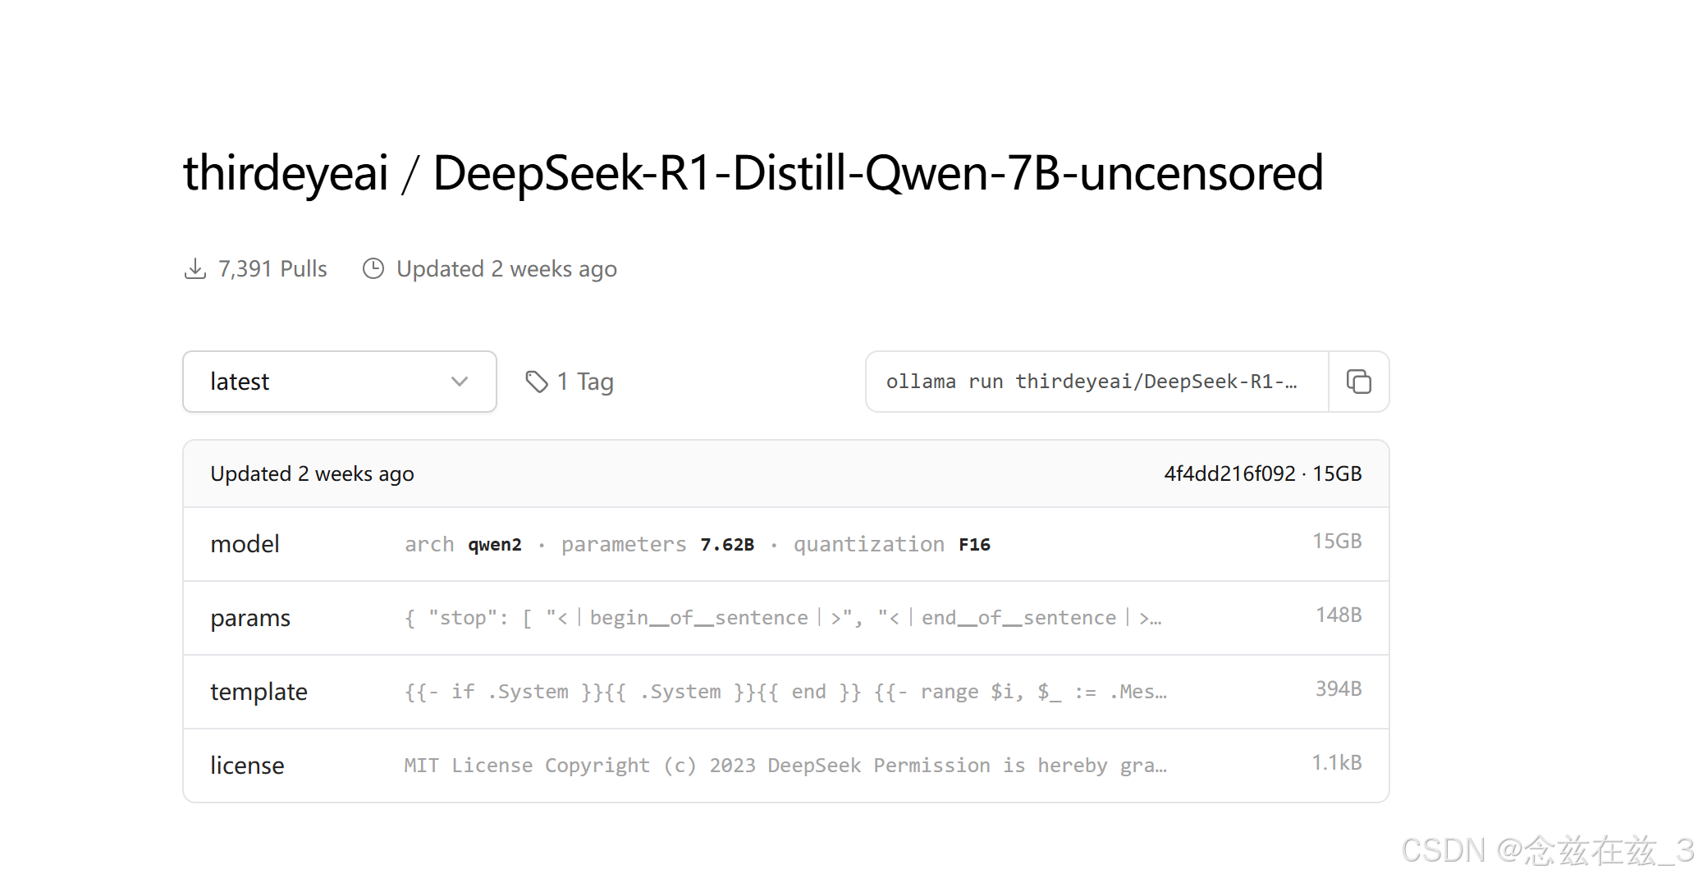Image resolution: width=1698 pixels, height=878 pixels.
Task: Open the template file row
Action: (786, 692)
